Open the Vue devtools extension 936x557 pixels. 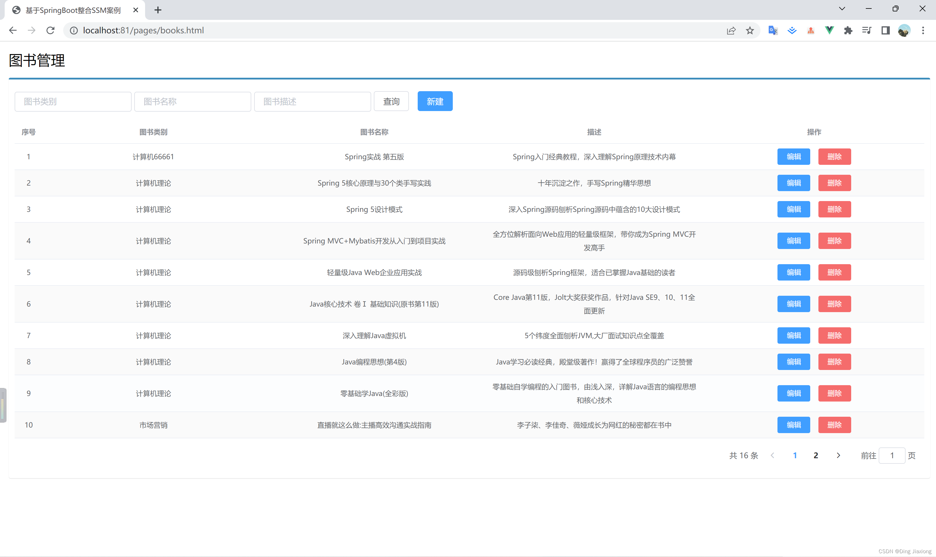(829, 30)
